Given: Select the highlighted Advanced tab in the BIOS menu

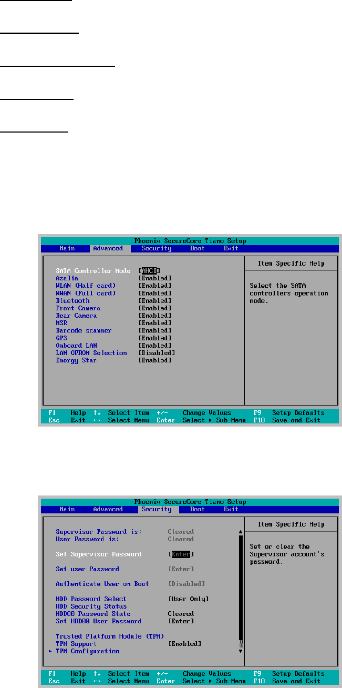Looking at the screenshot, I should point(108,248).
